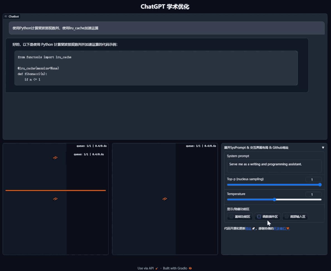Click the Gradio logo beside "Built with Gradio"
This screenshot has height=271, width=331.
pos(190,268)
